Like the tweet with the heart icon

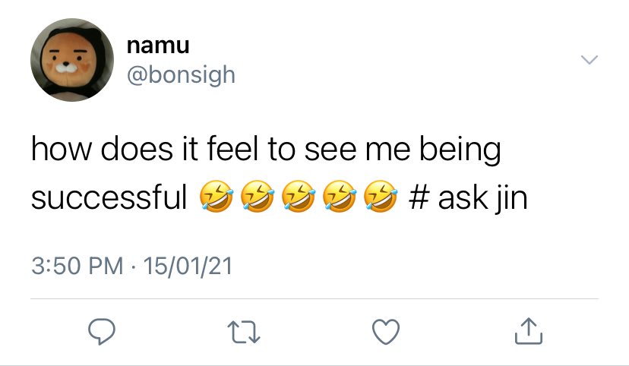[386, 331]
